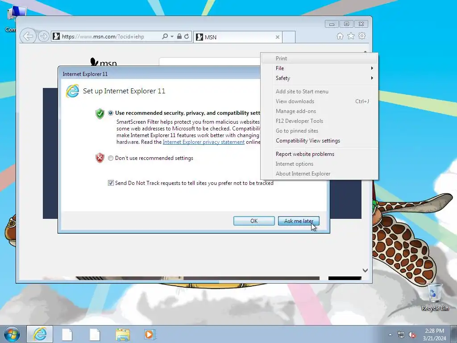
Task: Click the Internet Explorer logo in dialog
Action: [73, 91]
